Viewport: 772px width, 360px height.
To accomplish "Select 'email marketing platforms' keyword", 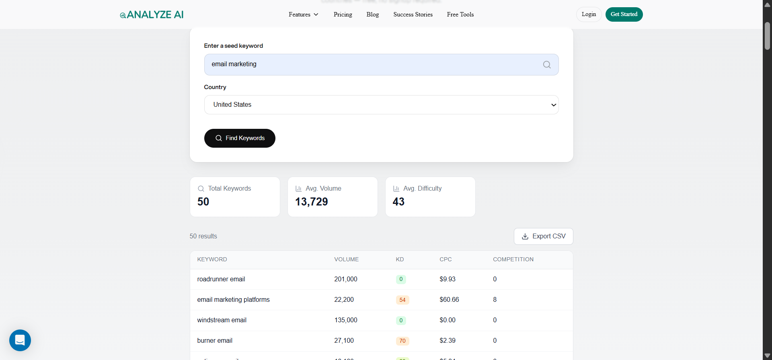I will pyautogui.click(x=234, y=300).
